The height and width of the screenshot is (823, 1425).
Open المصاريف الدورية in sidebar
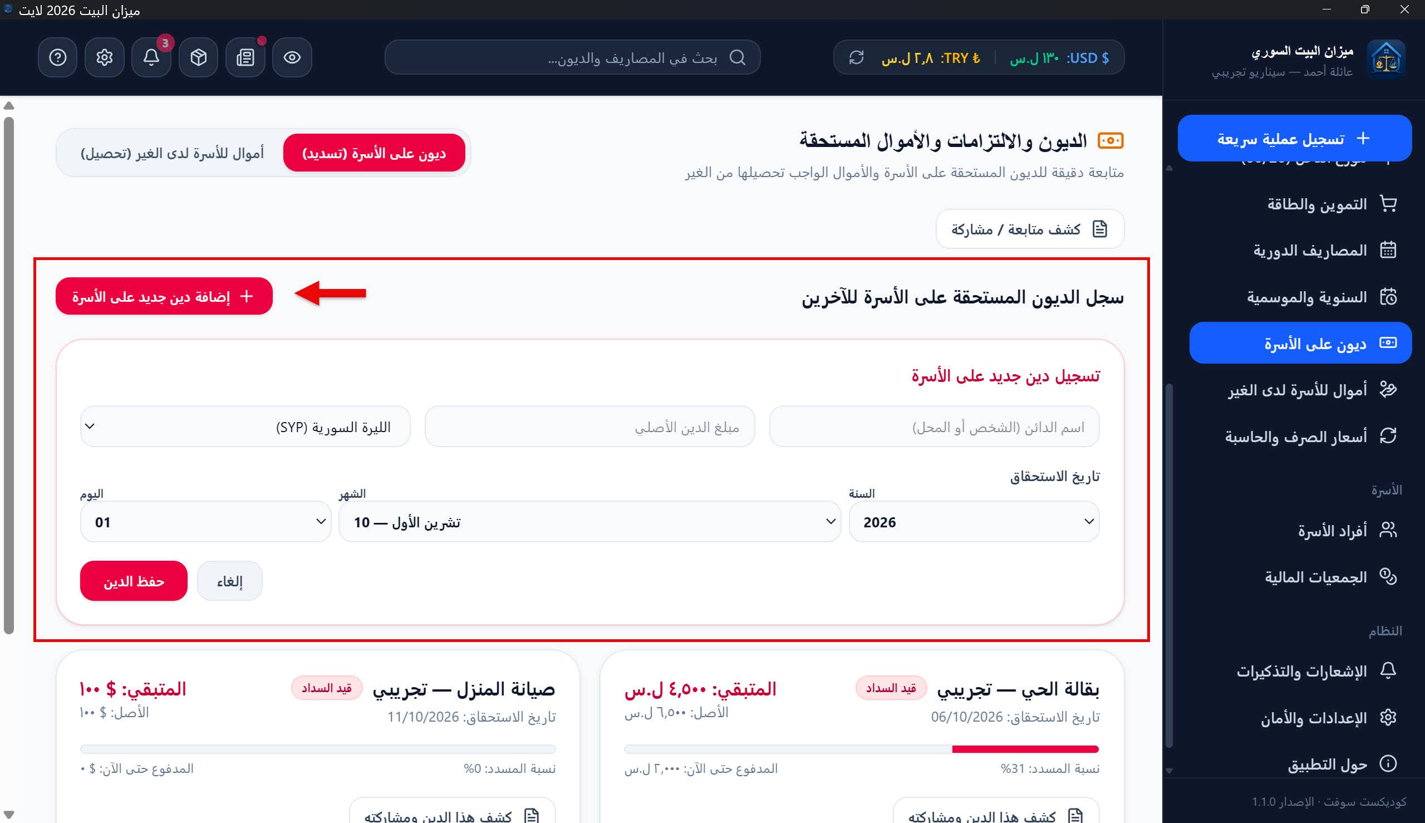pos(1301,250)
